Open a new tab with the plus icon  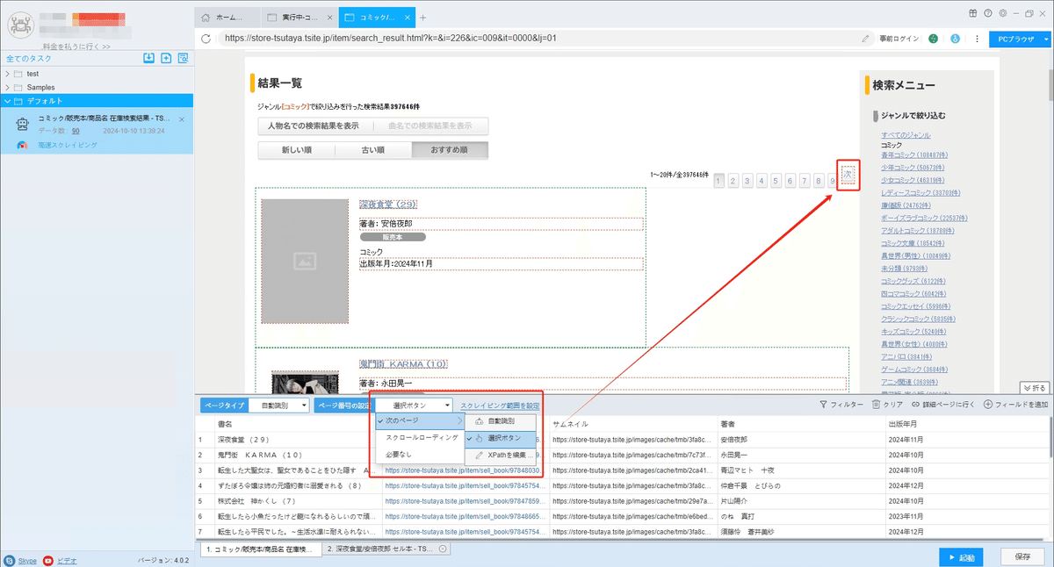(x=422, y=17)
